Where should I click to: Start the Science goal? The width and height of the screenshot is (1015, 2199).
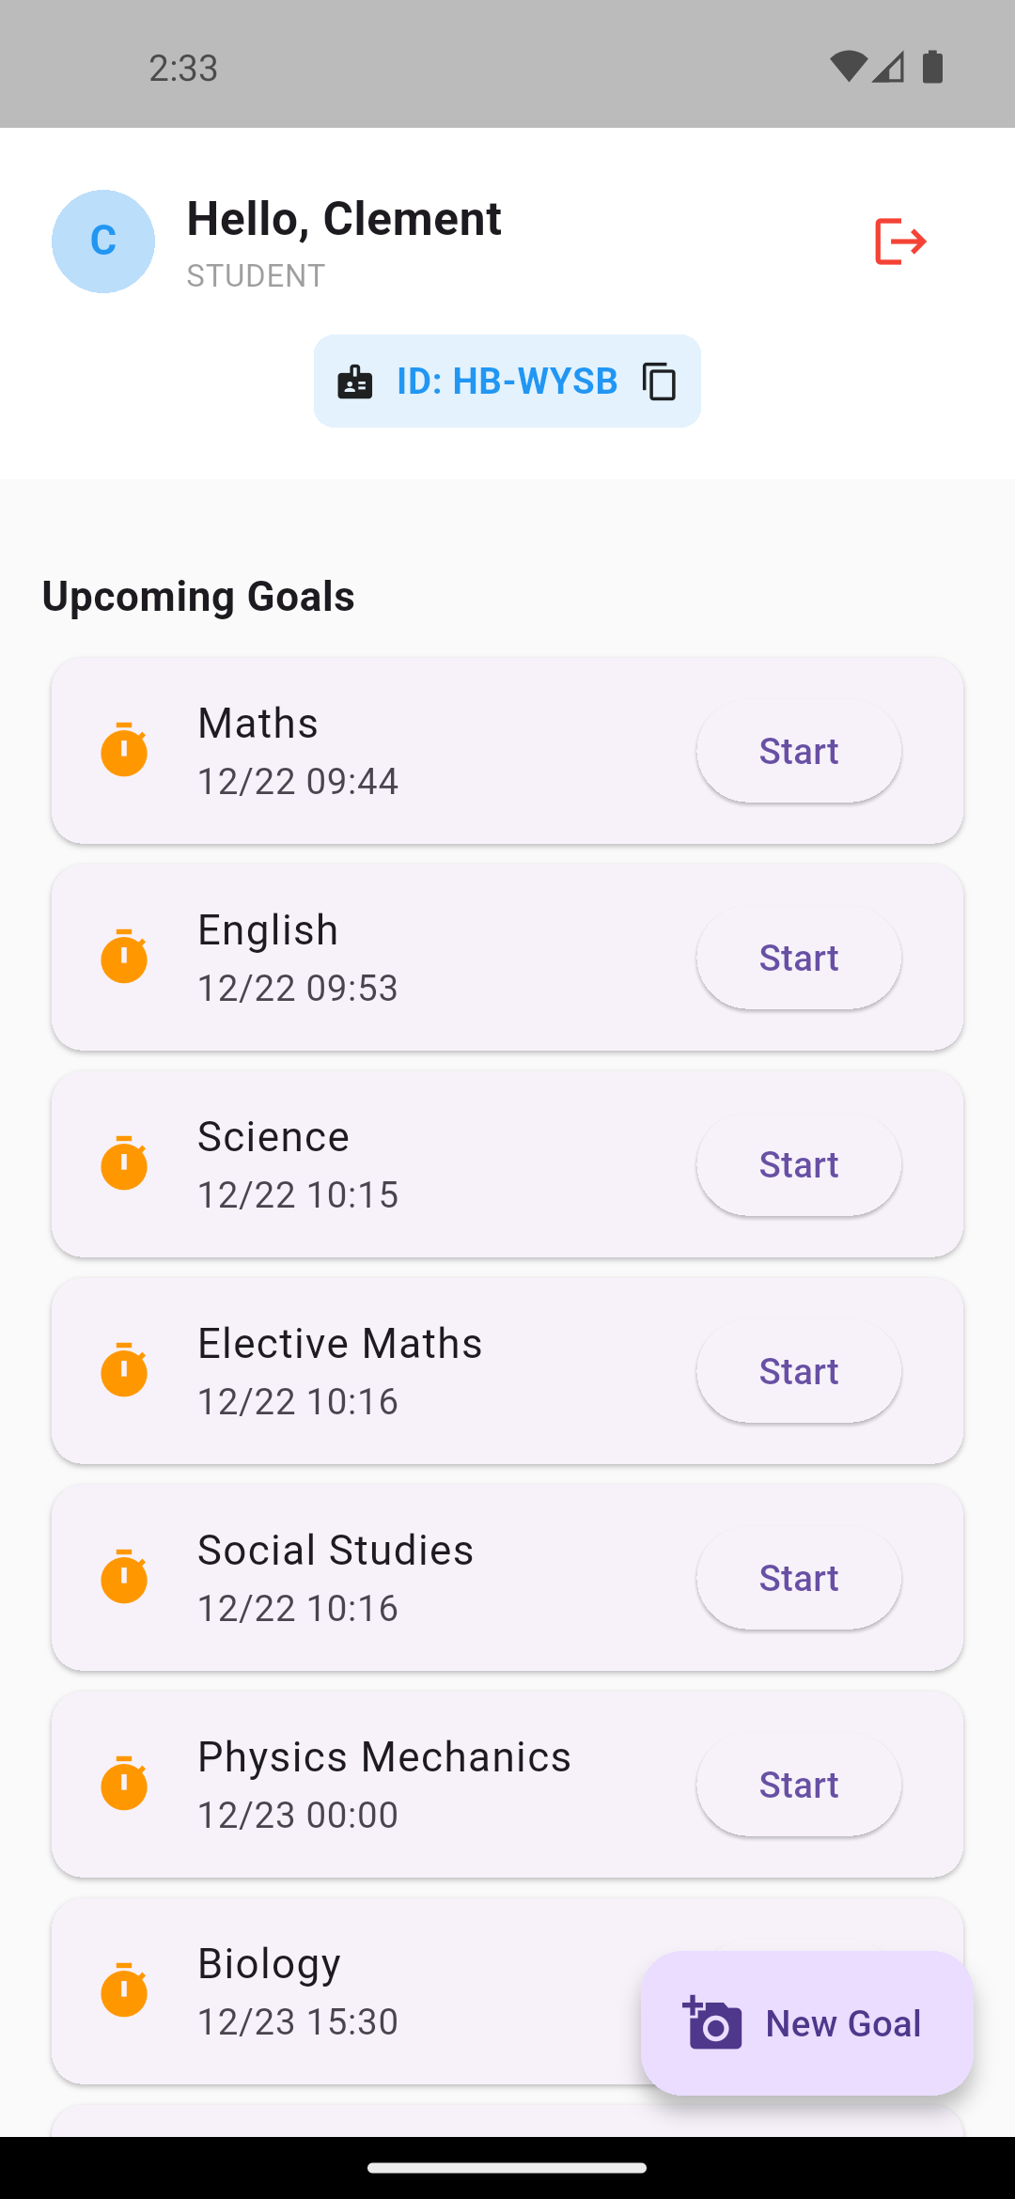pos(799,1164)
